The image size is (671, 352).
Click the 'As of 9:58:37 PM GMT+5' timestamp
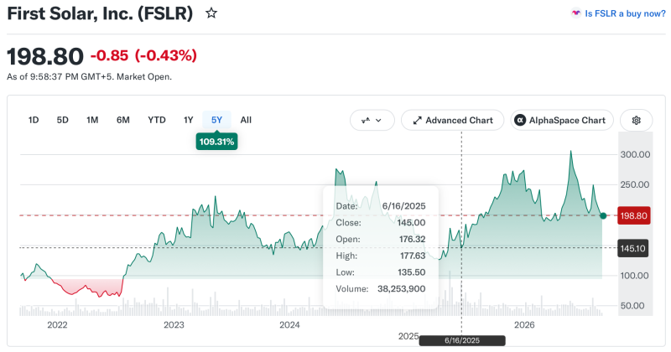[x=60, y=77]
